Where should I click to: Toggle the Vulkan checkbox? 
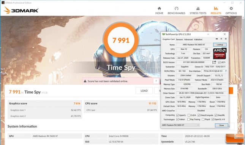click(x=177, y=120)
